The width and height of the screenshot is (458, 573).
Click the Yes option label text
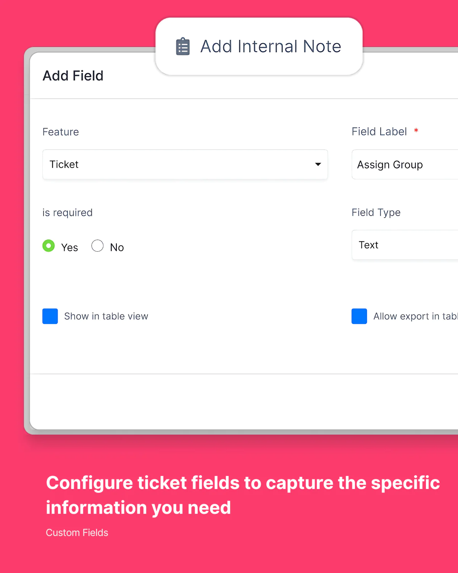[x=69, y=248]
